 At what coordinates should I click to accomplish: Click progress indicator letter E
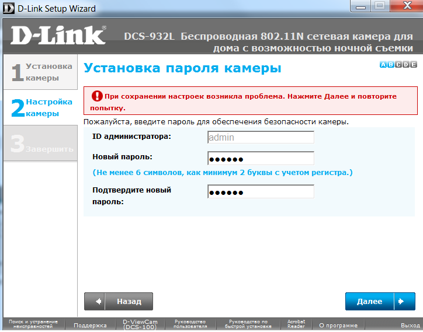pos(414,65)
